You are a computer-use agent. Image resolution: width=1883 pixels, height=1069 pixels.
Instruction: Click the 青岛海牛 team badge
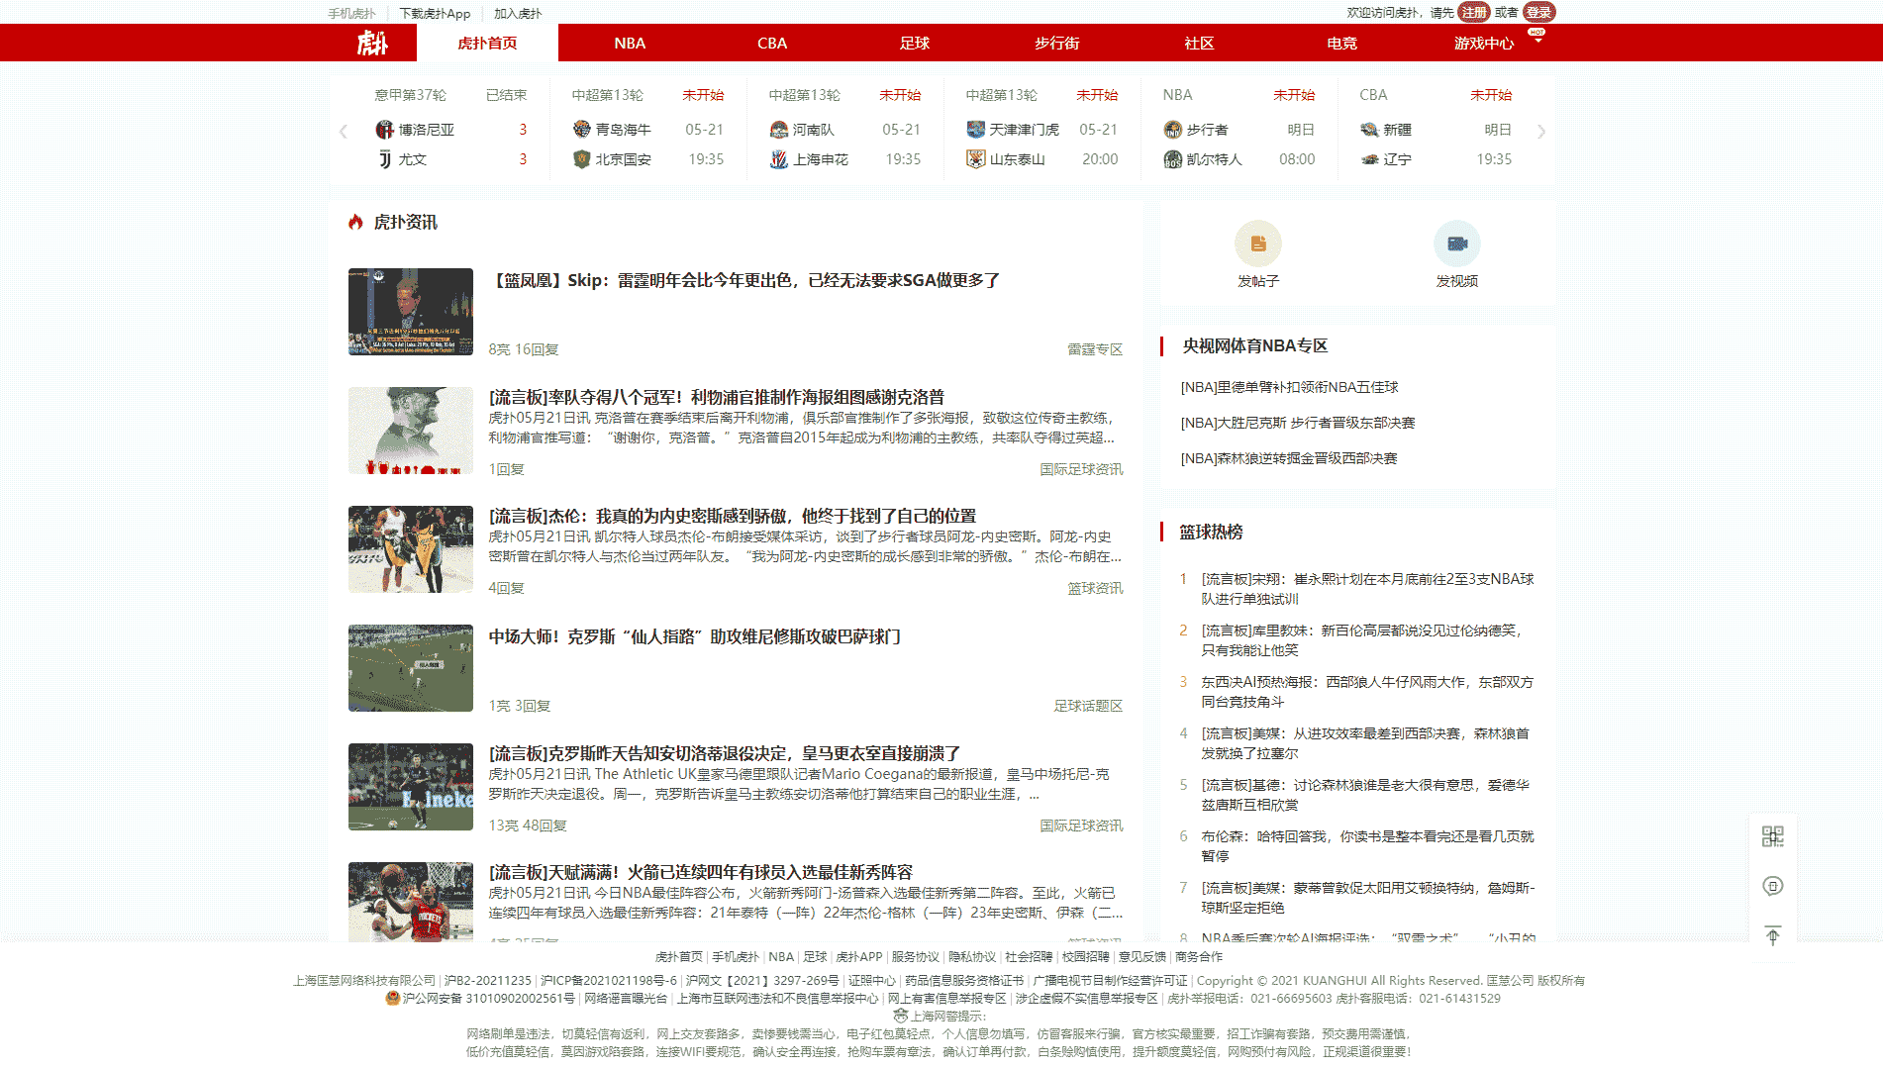581,130
